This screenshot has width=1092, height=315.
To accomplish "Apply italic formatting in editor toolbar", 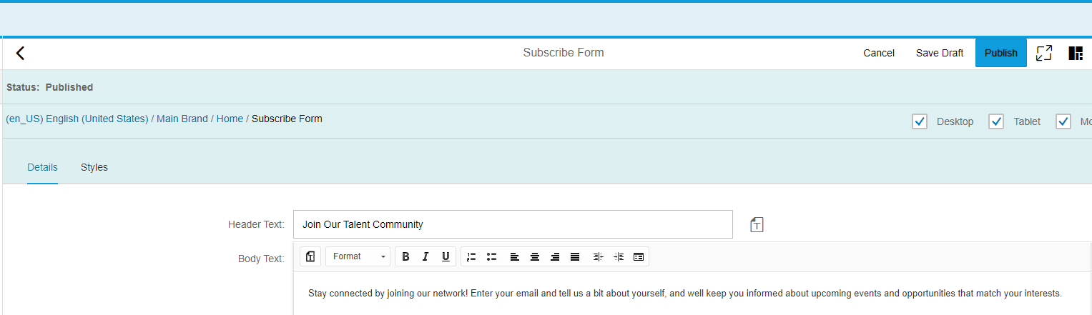I will [426, 256].
